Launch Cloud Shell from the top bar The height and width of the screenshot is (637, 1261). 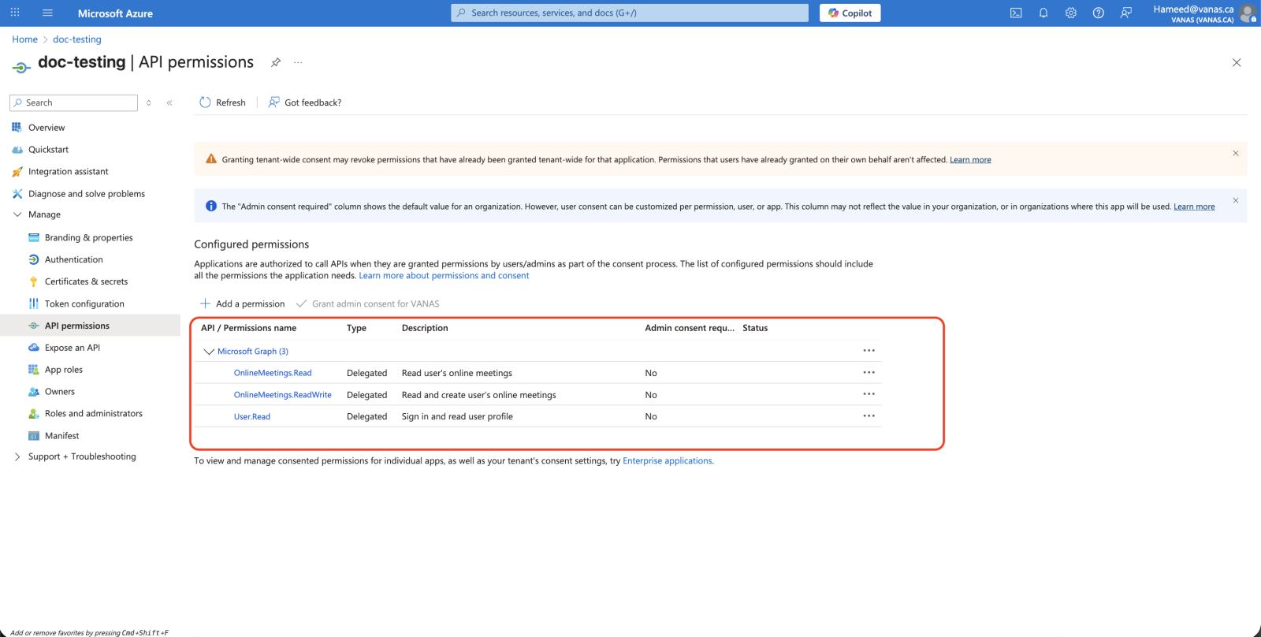coord(1016,13)
